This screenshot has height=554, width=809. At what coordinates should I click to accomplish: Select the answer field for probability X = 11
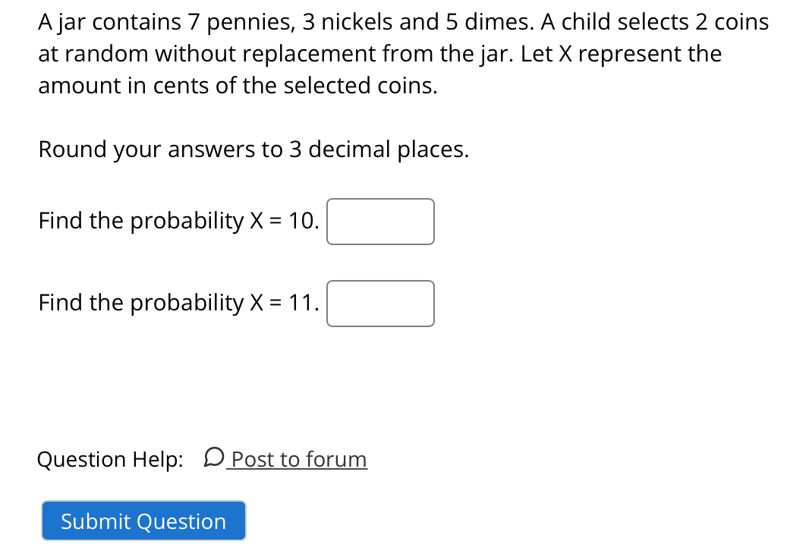click(379, 304)
